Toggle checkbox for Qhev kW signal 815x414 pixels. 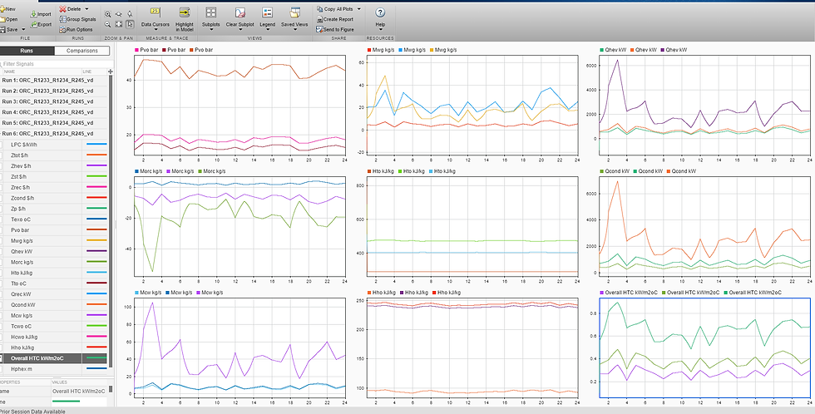coord(1,251)
